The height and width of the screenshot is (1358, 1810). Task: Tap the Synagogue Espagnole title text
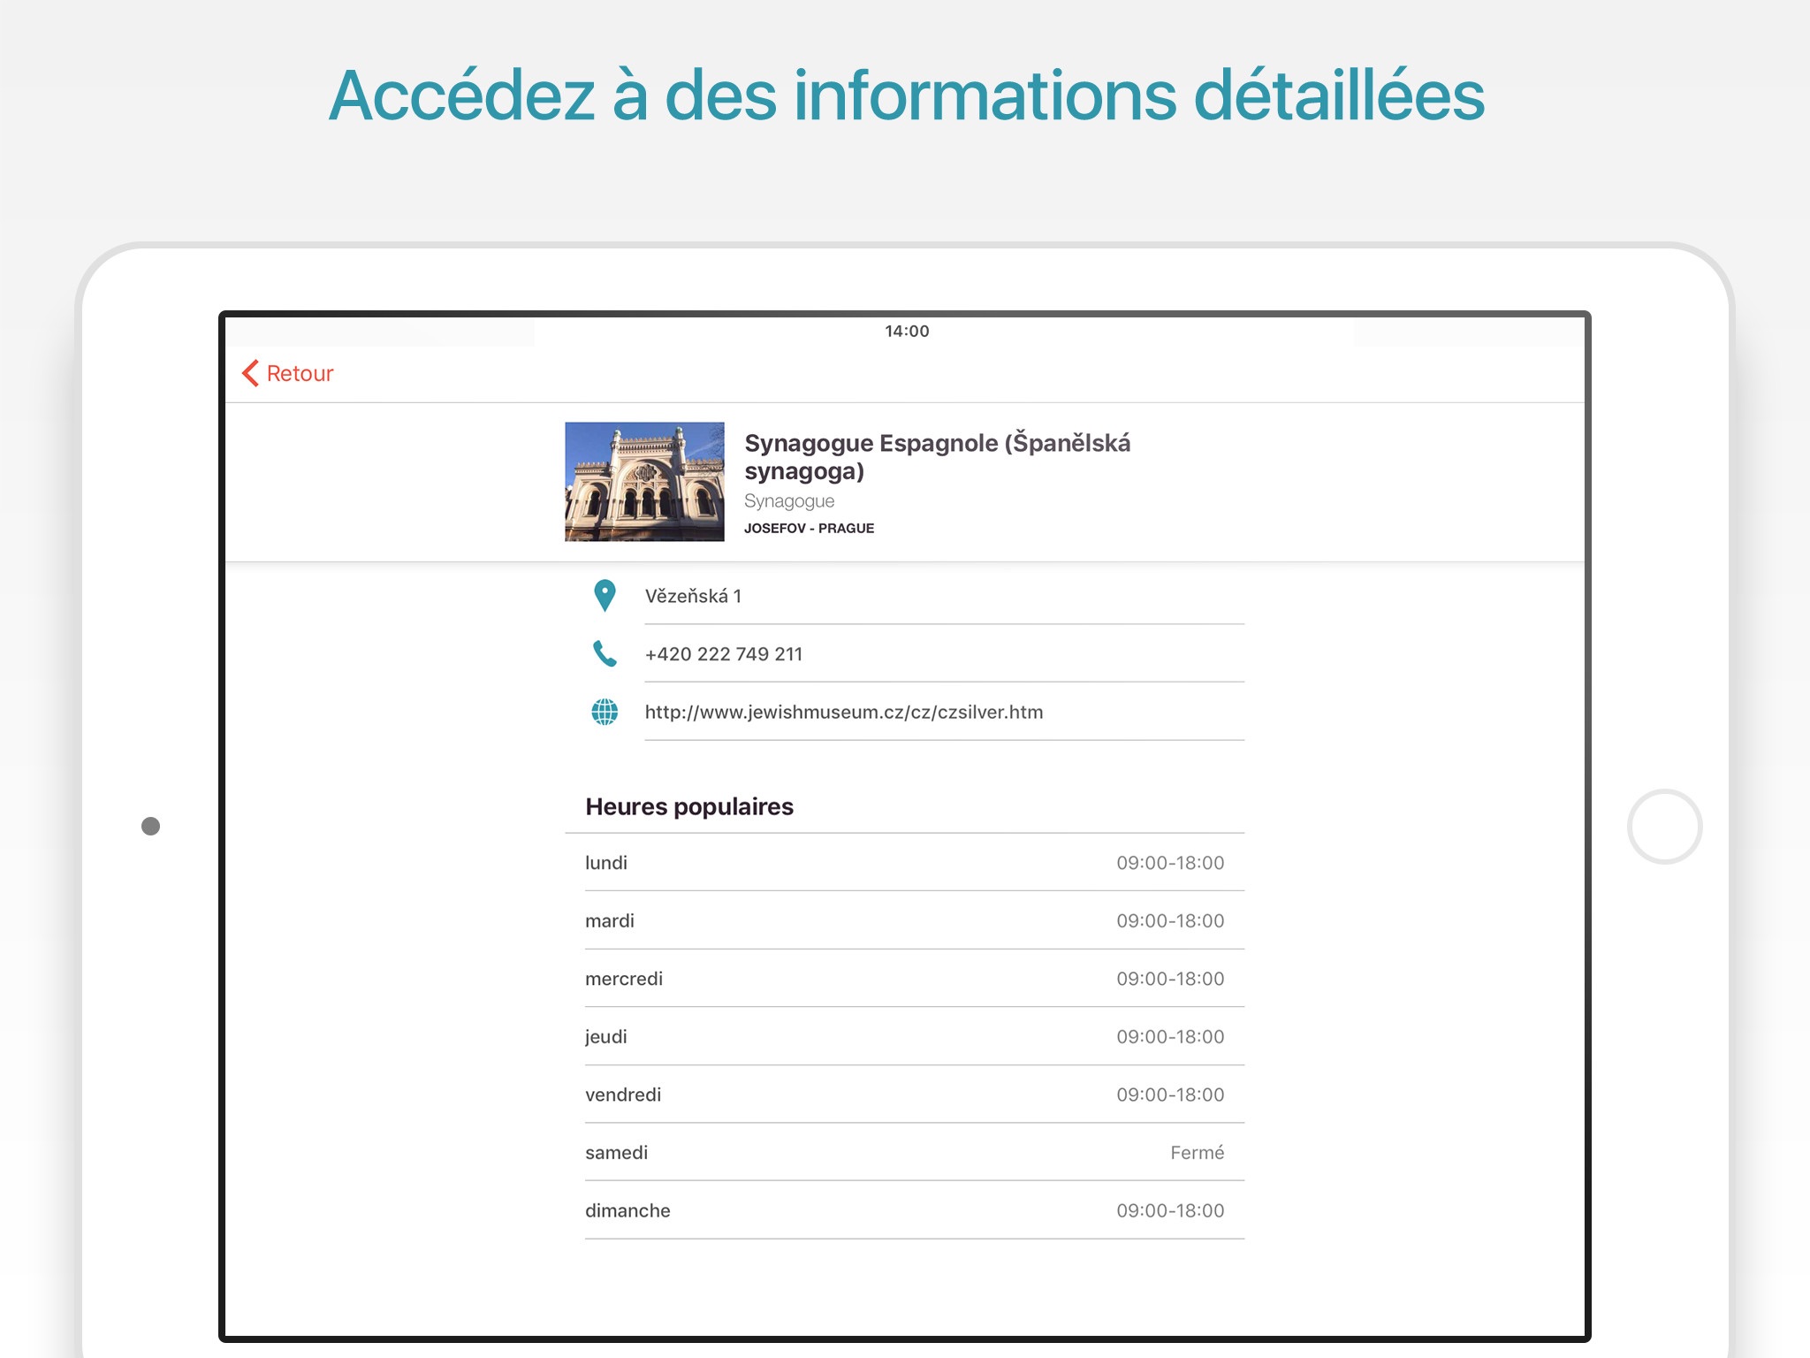(936, 456)
